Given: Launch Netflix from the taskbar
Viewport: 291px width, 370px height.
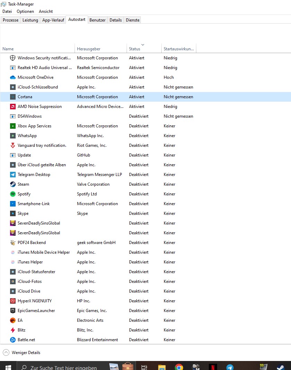Looking at the screenshot, I should pyautogui.click(x=213, y=366).
